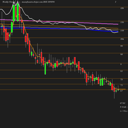Click the 67.01 last price value
128x128 pixels.
[123, 103]
